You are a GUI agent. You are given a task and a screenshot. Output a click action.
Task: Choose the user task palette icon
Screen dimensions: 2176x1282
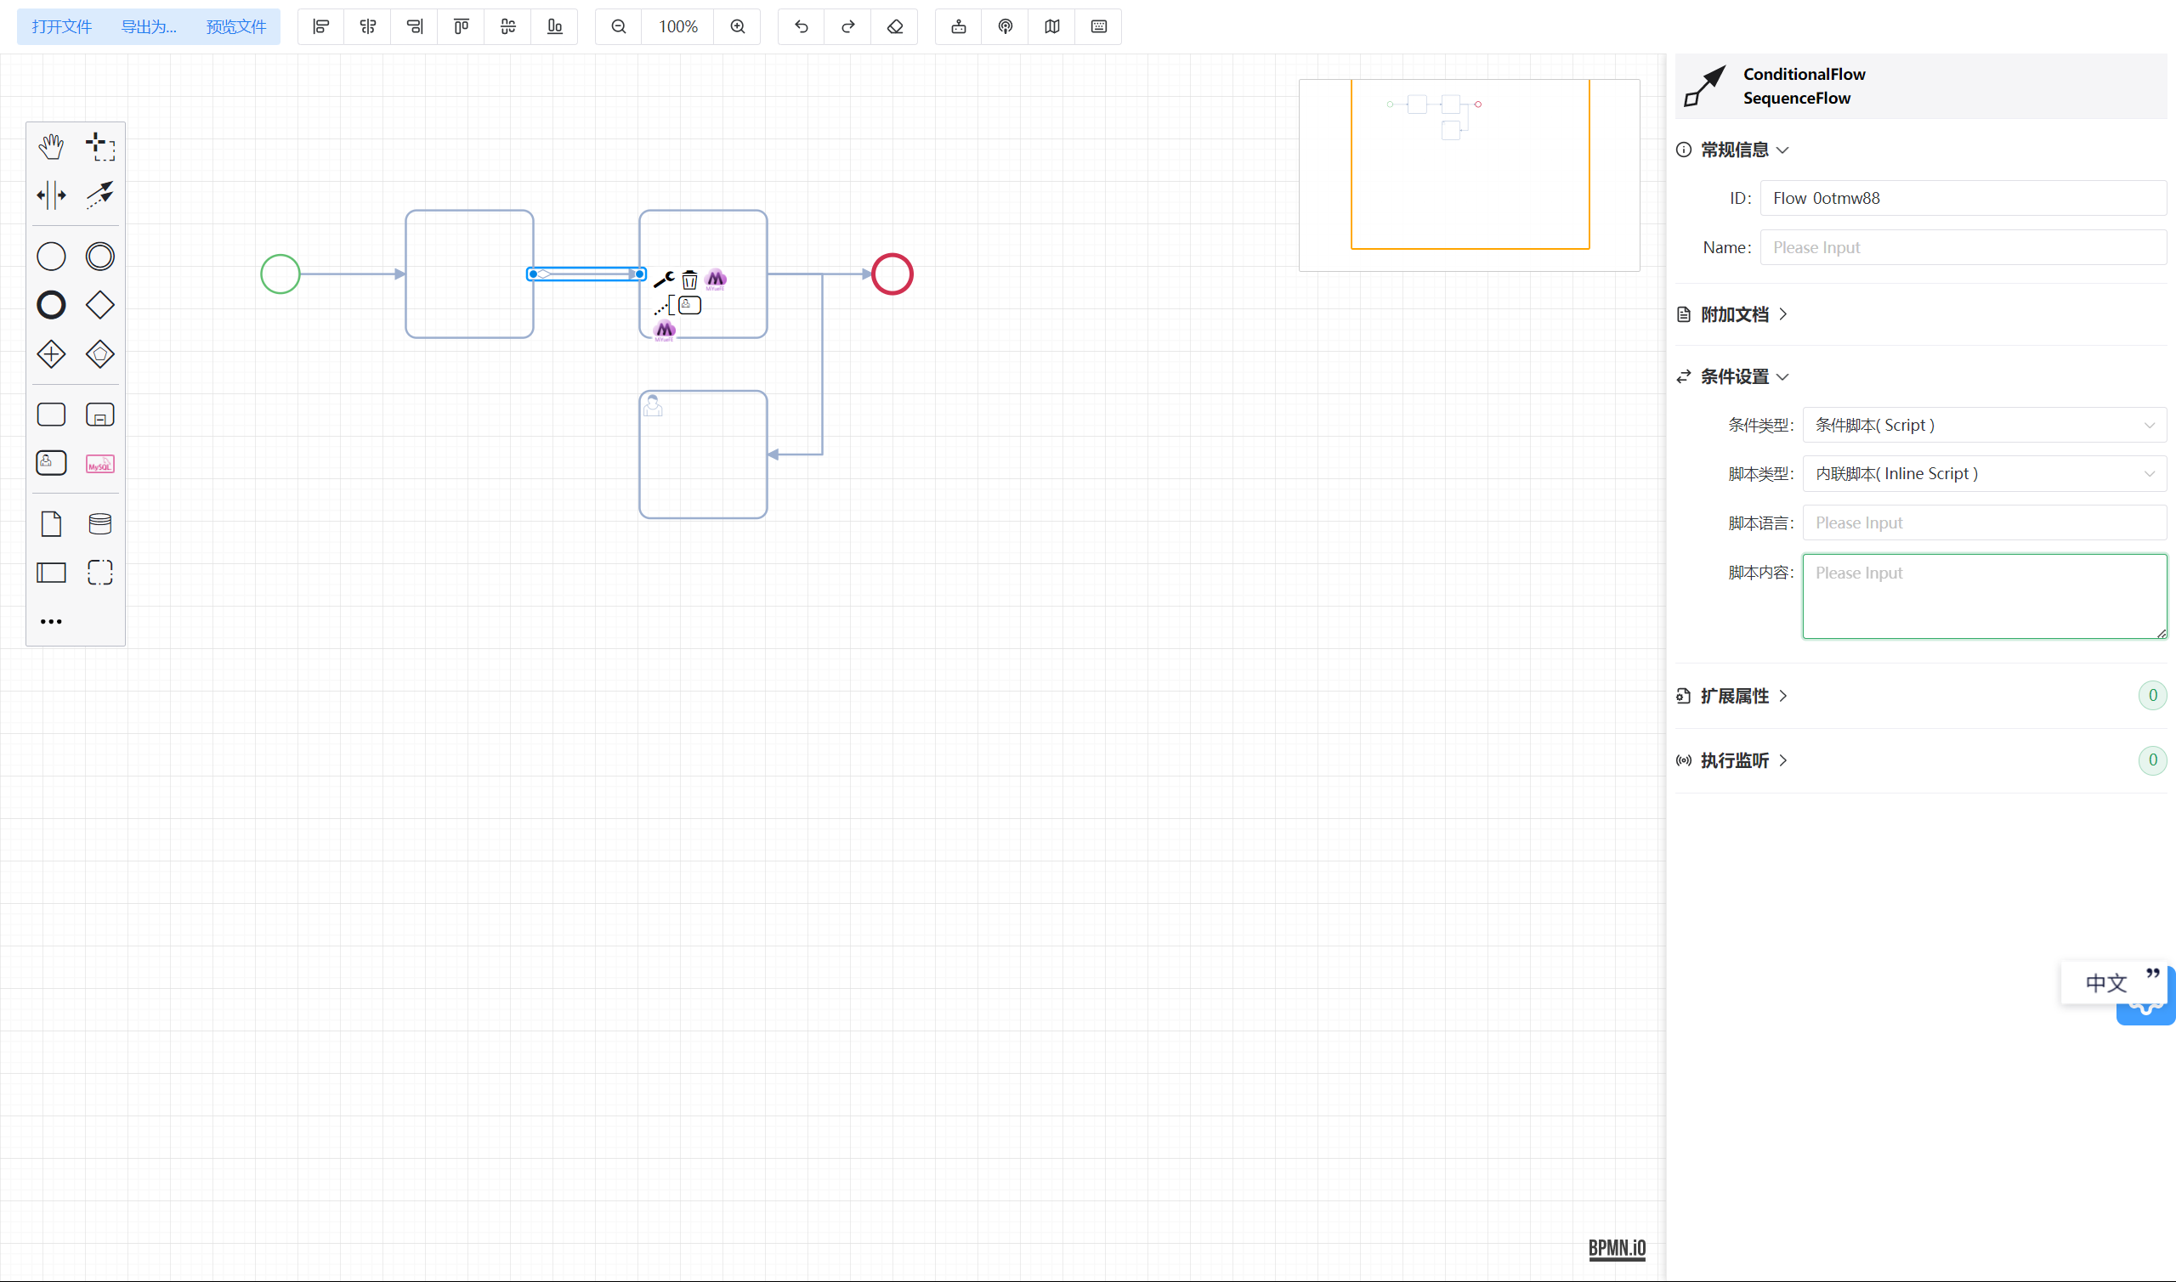51,463
